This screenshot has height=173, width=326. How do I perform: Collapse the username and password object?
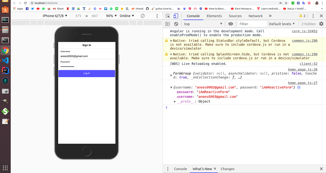[x=171, y=87]
